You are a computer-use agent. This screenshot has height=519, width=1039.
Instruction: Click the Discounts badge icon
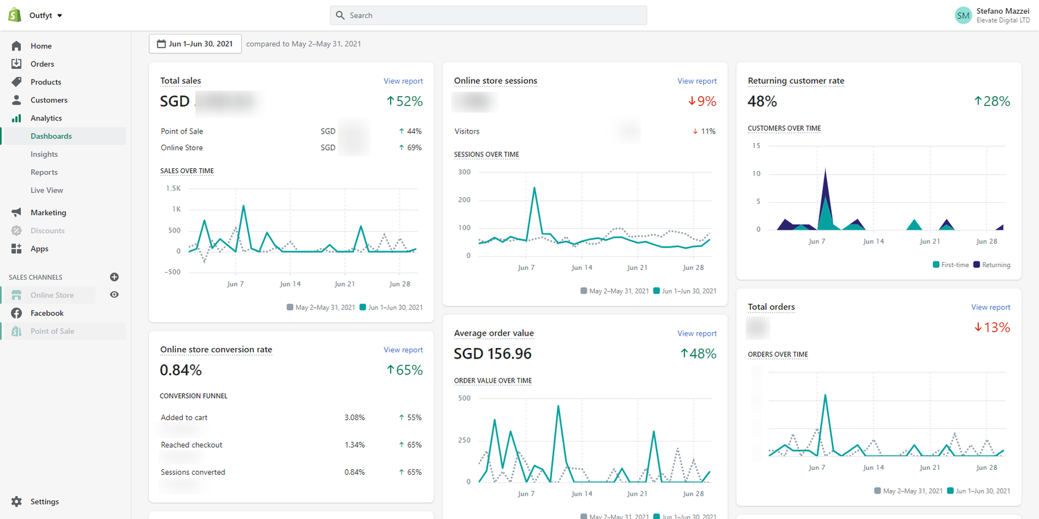tap(17, 230)
